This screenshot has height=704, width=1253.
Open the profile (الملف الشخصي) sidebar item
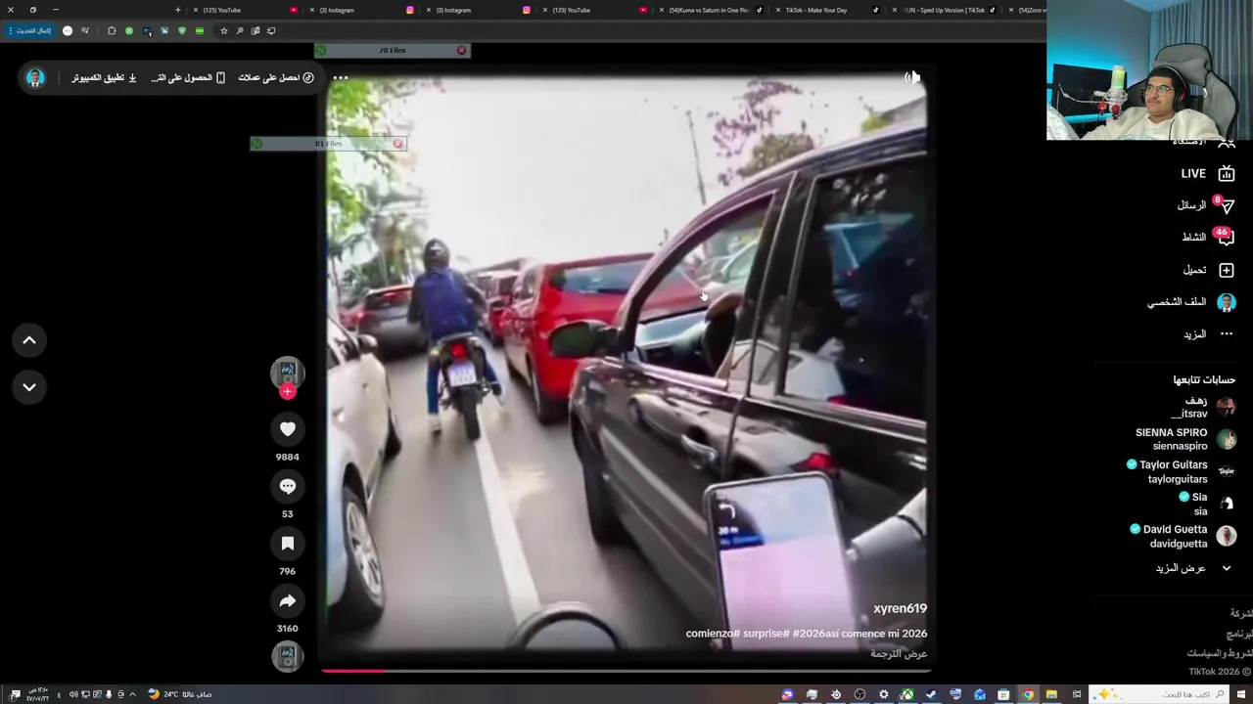click(x=1191, y=302)
